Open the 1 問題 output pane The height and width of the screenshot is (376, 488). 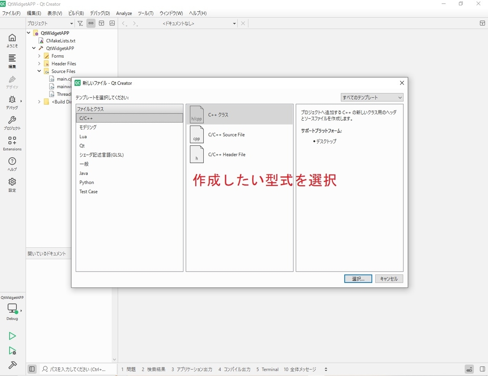click(x=129, y=370)
